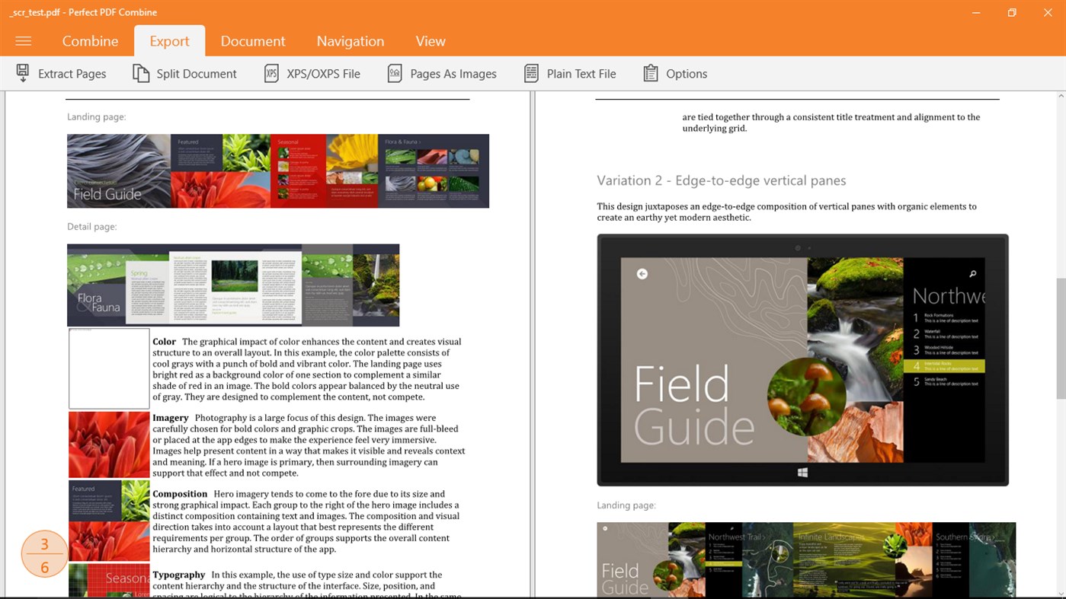Open the hamburger application menu
Screen dimensions: 1066x599
(22, 41)
